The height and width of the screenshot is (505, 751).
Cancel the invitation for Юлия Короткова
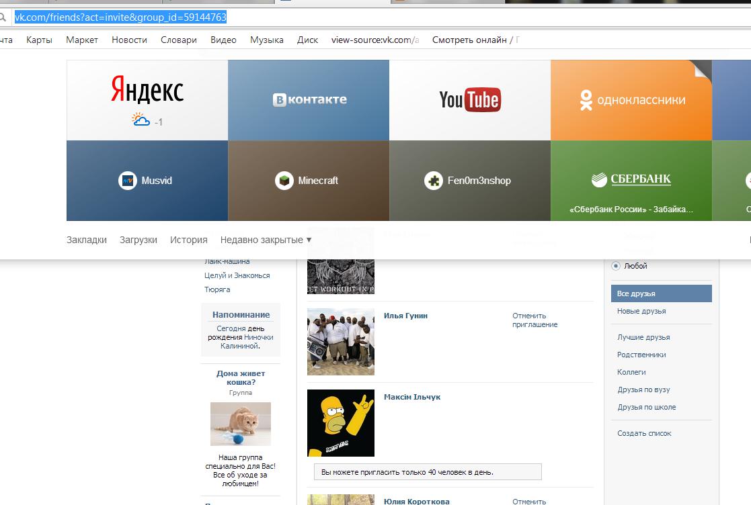[528, 501]
